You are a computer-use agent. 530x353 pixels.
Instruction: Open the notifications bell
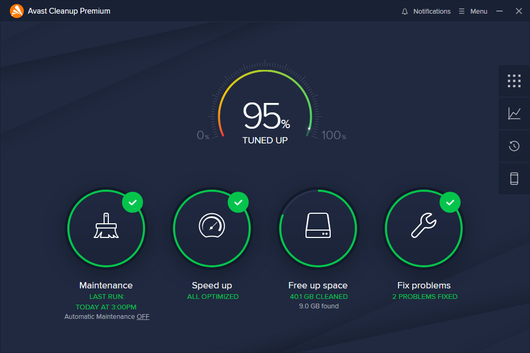pyautogui.click(x=404, y=11)
